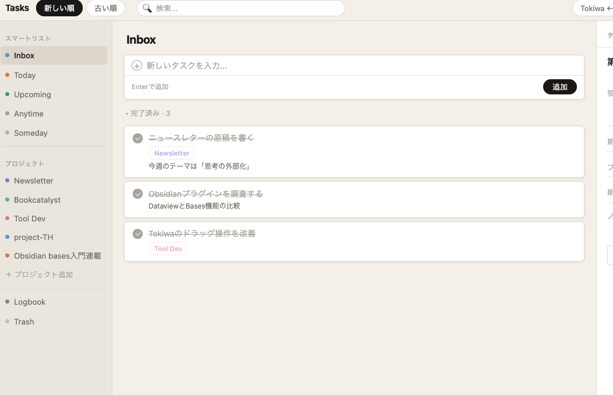Click the plus icon in new task field
Screen dimensions: 613x395
point(136,65)
